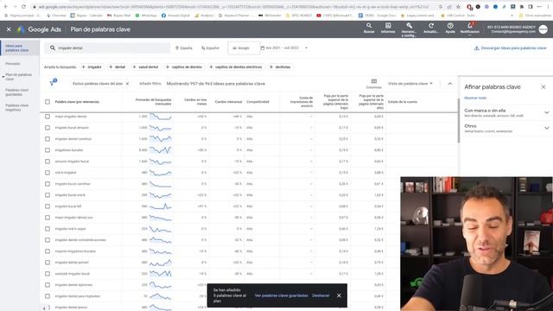Click the keywords table vertical scrollbar
The width and height of the screenshot is (553, 311).
(x=459, y=122)
